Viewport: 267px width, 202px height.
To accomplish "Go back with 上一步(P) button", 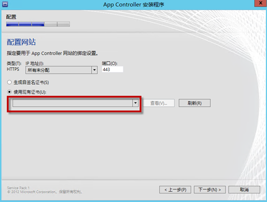I will pyautogui.click(x=175, y=189).
